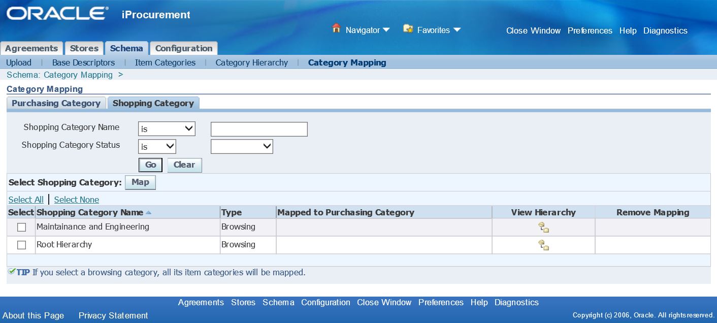This screenshot has height=323, width=717.
Task: Click the Favorites folder star icon
Action: coord(408,29)
